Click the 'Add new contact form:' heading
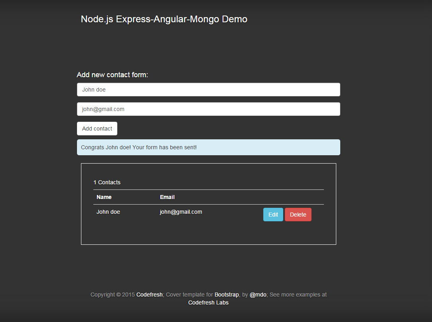Viewport: 432px width, 322px height. 112,75
